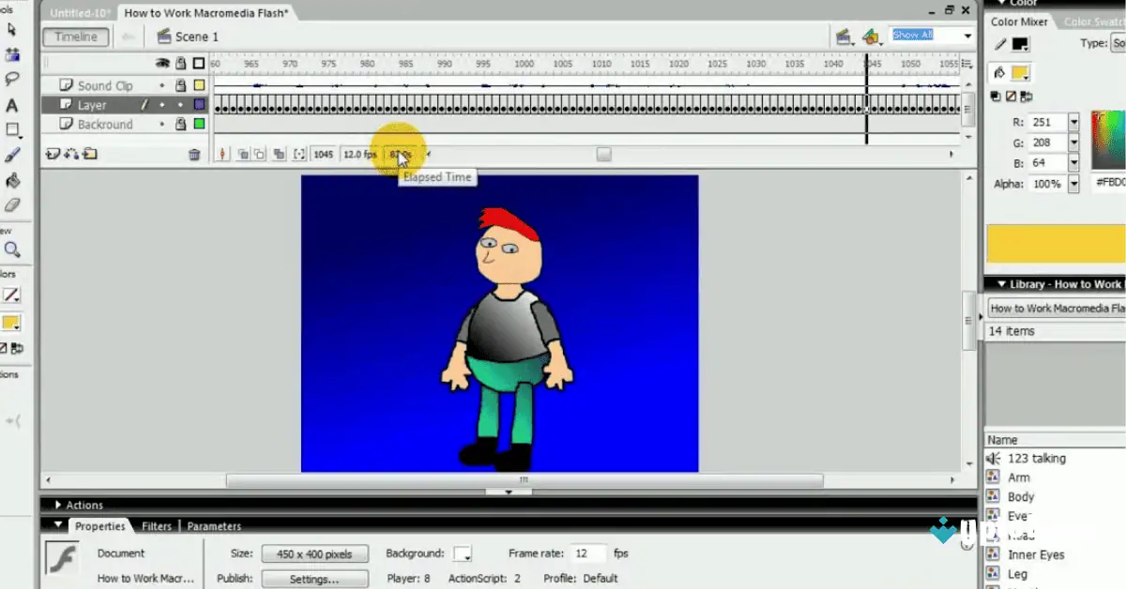Lock the Layer layer
The height and width of the screenshot is (589, 1126).
point(181,104)
